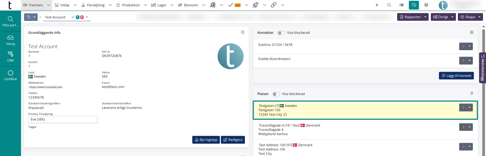
Task: Toggle Visa blockerad in Kontakter
Action: [281, 33]
